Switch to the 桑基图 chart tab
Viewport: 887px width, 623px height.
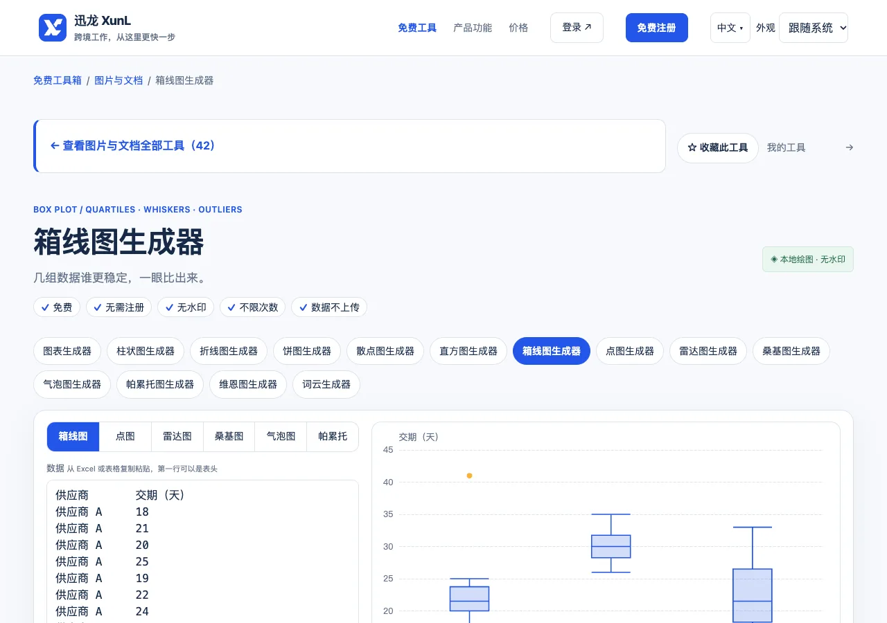tap(229, 437)
